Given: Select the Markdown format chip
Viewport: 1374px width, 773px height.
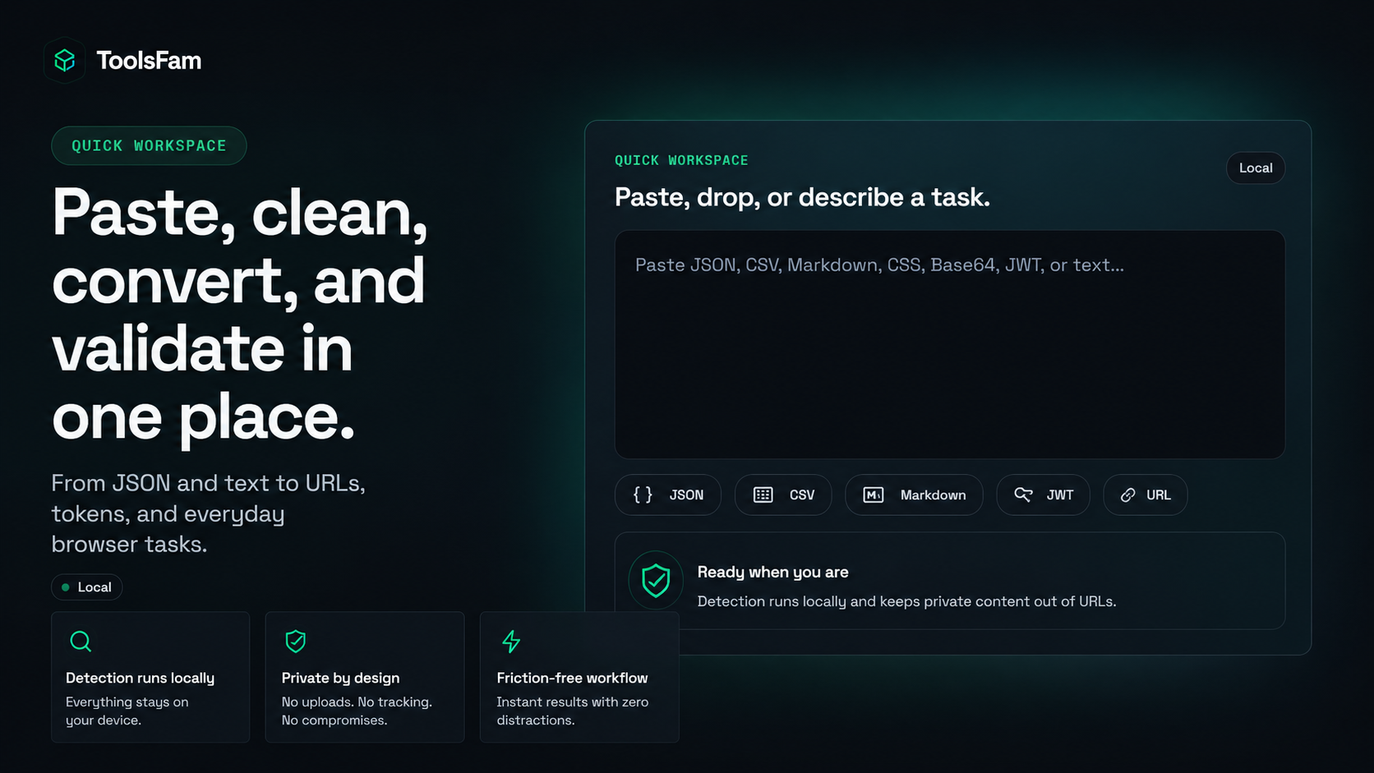Looking at the screenshot, I should tap(914, 495).
